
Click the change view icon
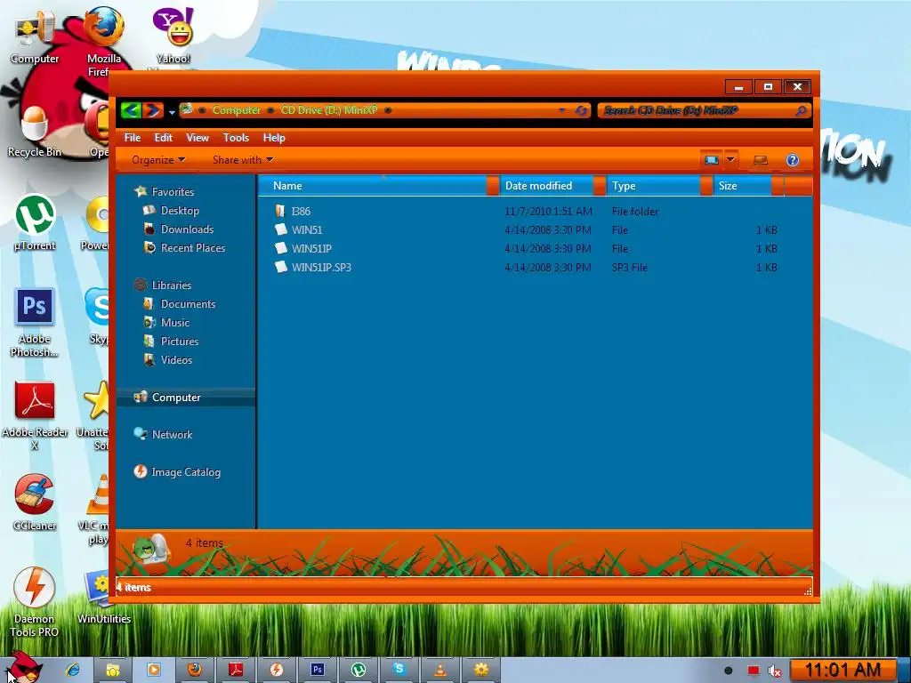pos(711,160)
